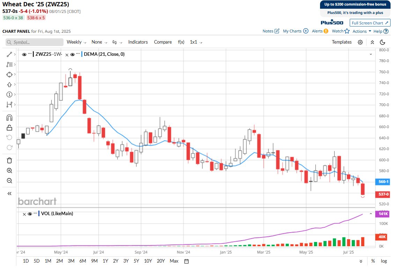
Task: Select the trend line drawing tool
Action: tap(9, 54)
